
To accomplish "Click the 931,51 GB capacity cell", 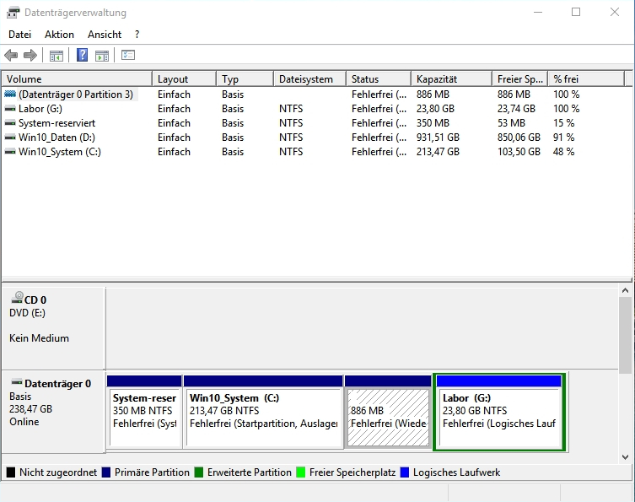I will click(438, 138).
